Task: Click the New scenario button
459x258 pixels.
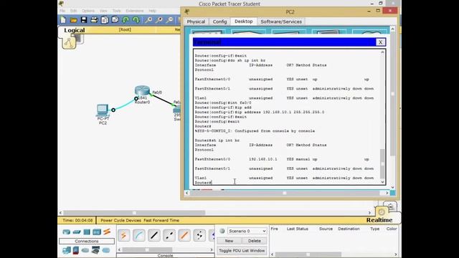Action: coord(229,241)
